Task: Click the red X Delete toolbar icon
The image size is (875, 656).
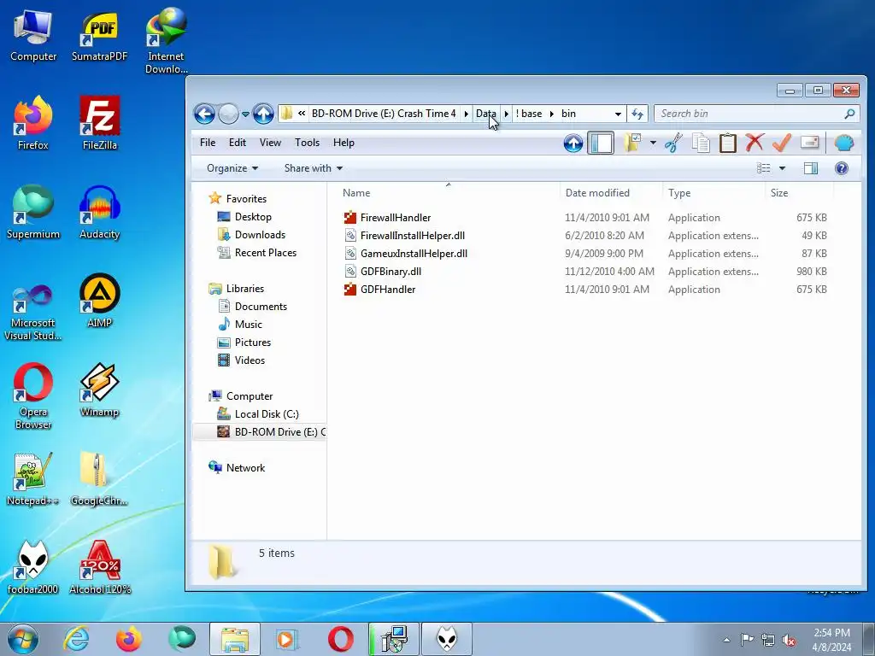Action: point(755,143)
